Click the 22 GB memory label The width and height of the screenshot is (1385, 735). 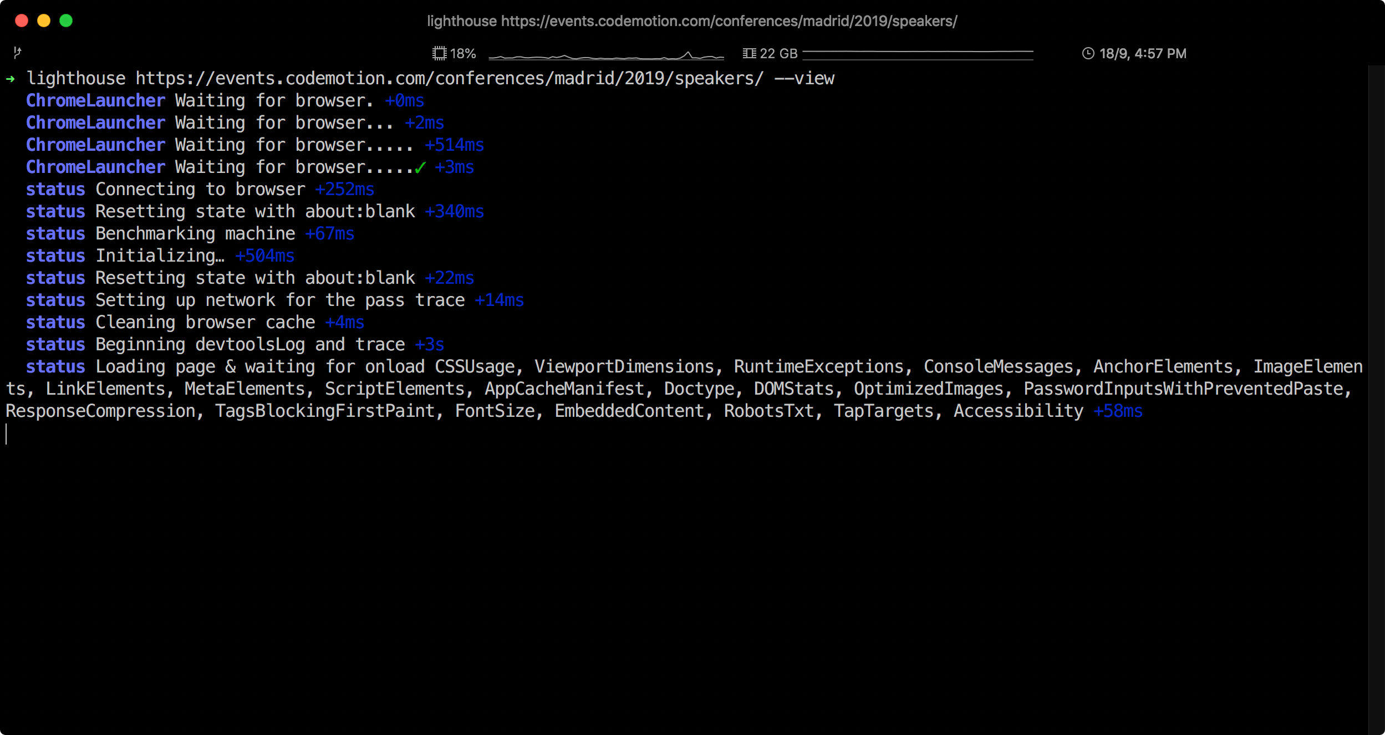[x=778, y=54]
